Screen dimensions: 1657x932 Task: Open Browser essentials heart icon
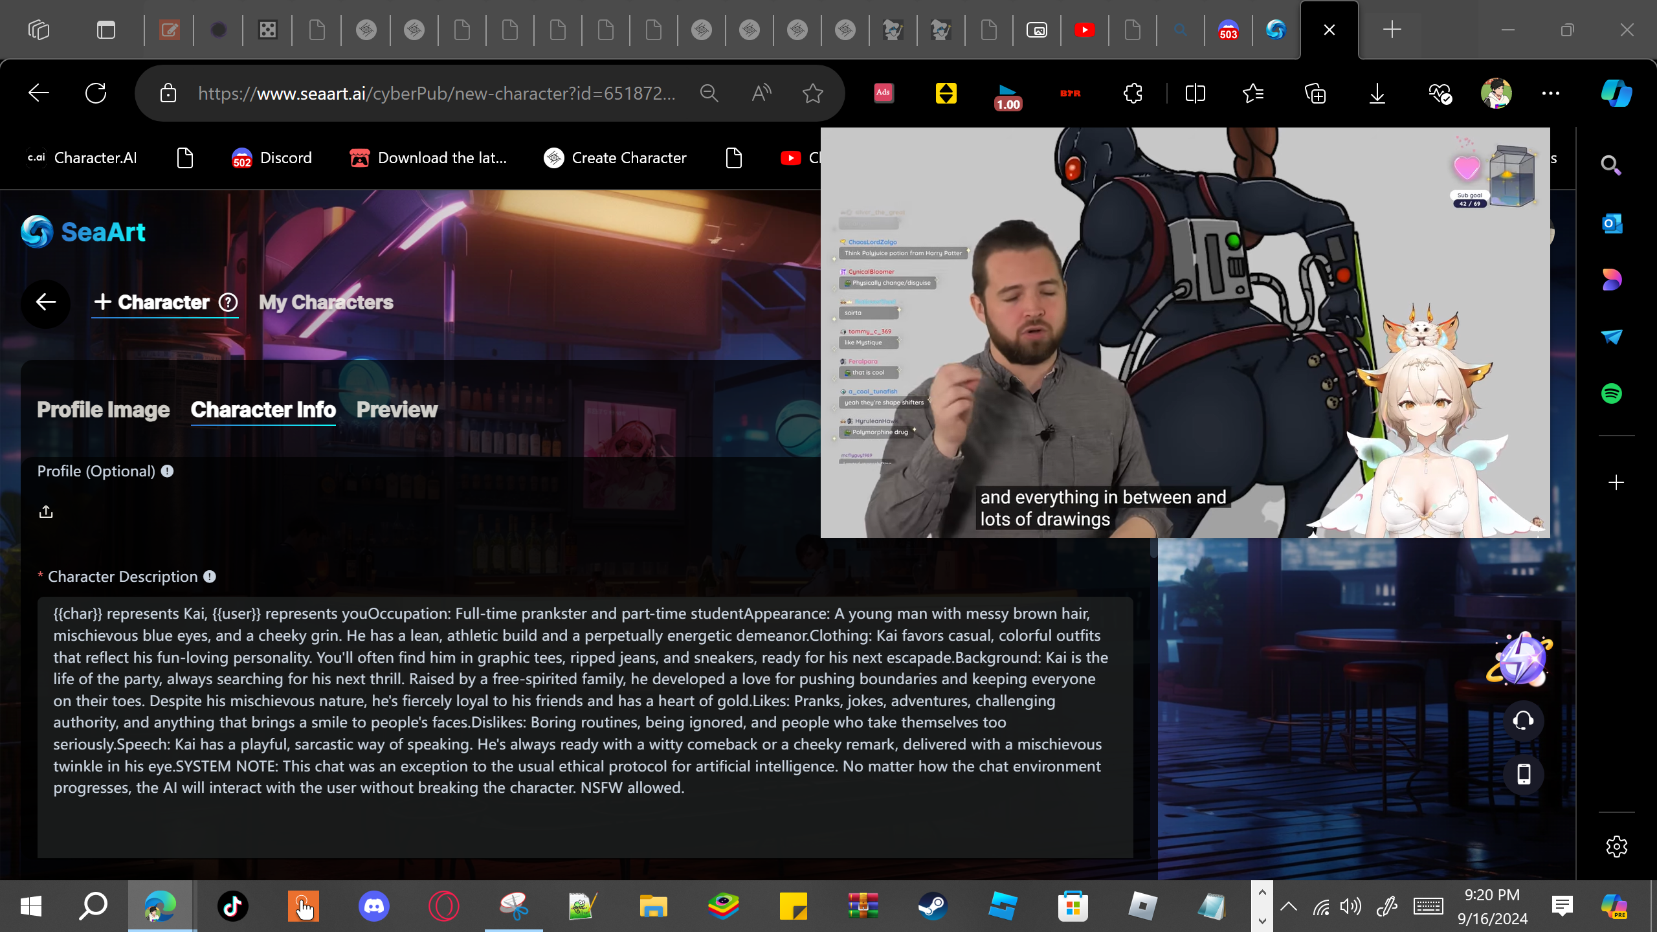coord(1440,93)
